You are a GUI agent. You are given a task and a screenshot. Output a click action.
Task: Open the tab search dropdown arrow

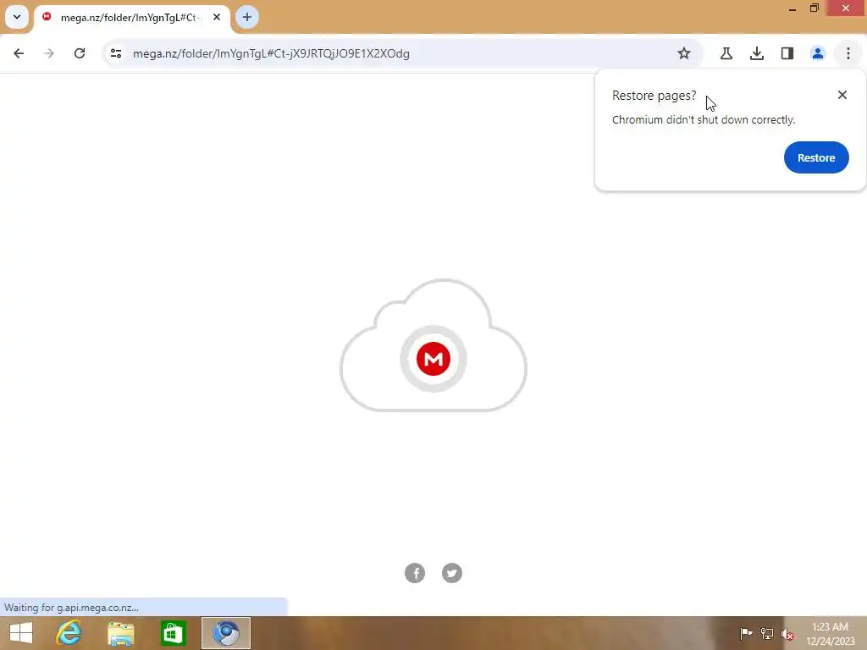coord(17,17)
